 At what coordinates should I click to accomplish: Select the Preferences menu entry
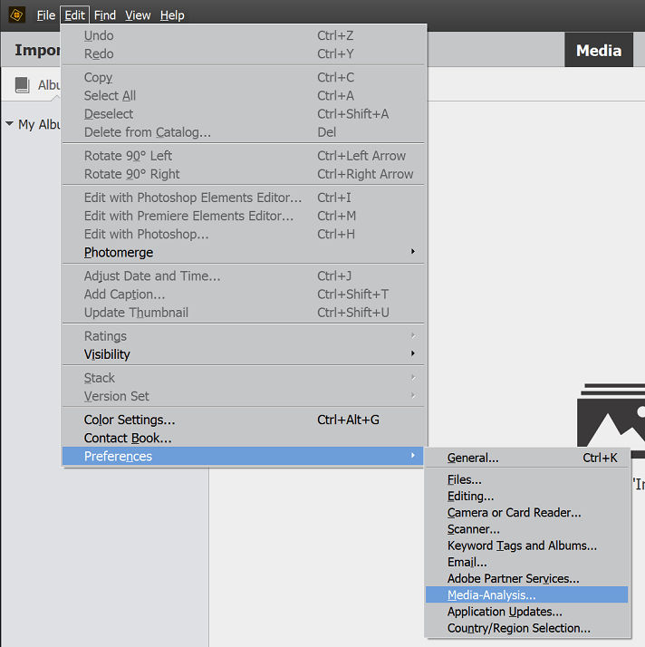tap(243, 456)
